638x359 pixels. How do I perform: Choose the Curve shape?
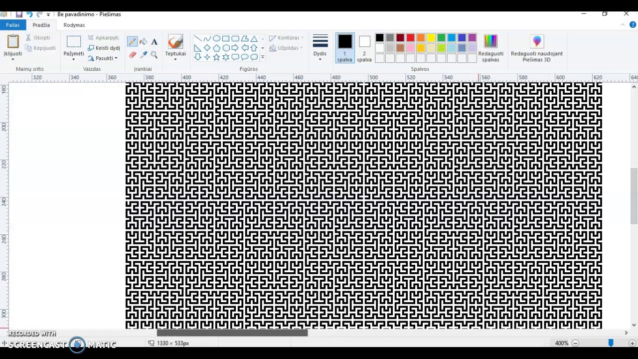click(x=207, y=38)
